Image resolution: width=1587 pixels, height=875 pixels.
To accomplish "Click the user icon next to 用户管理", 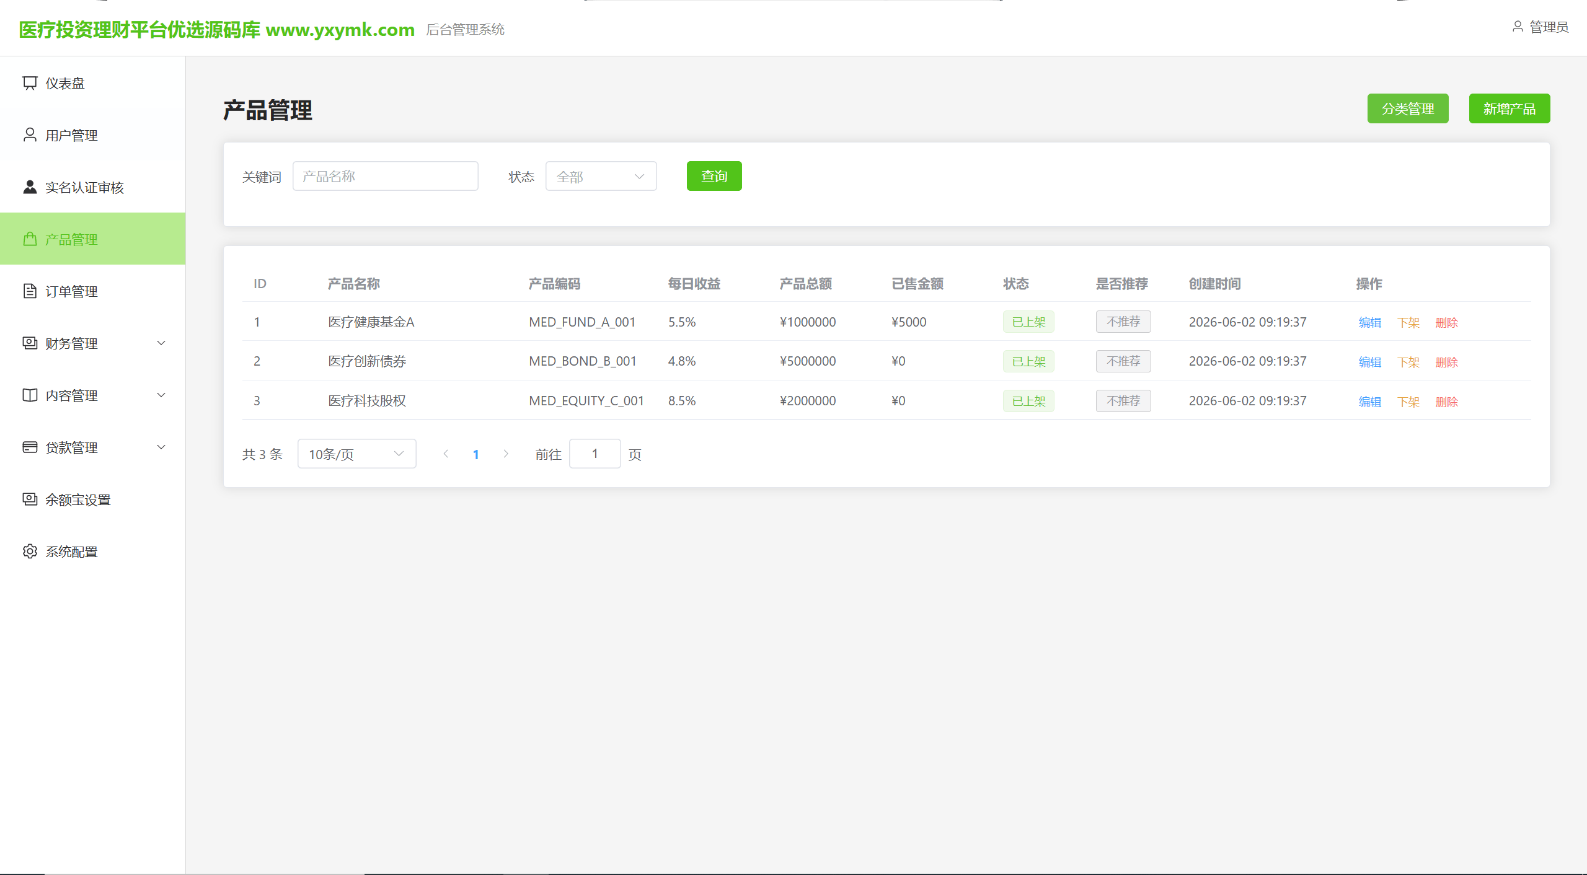I will [x=30, y=135].
